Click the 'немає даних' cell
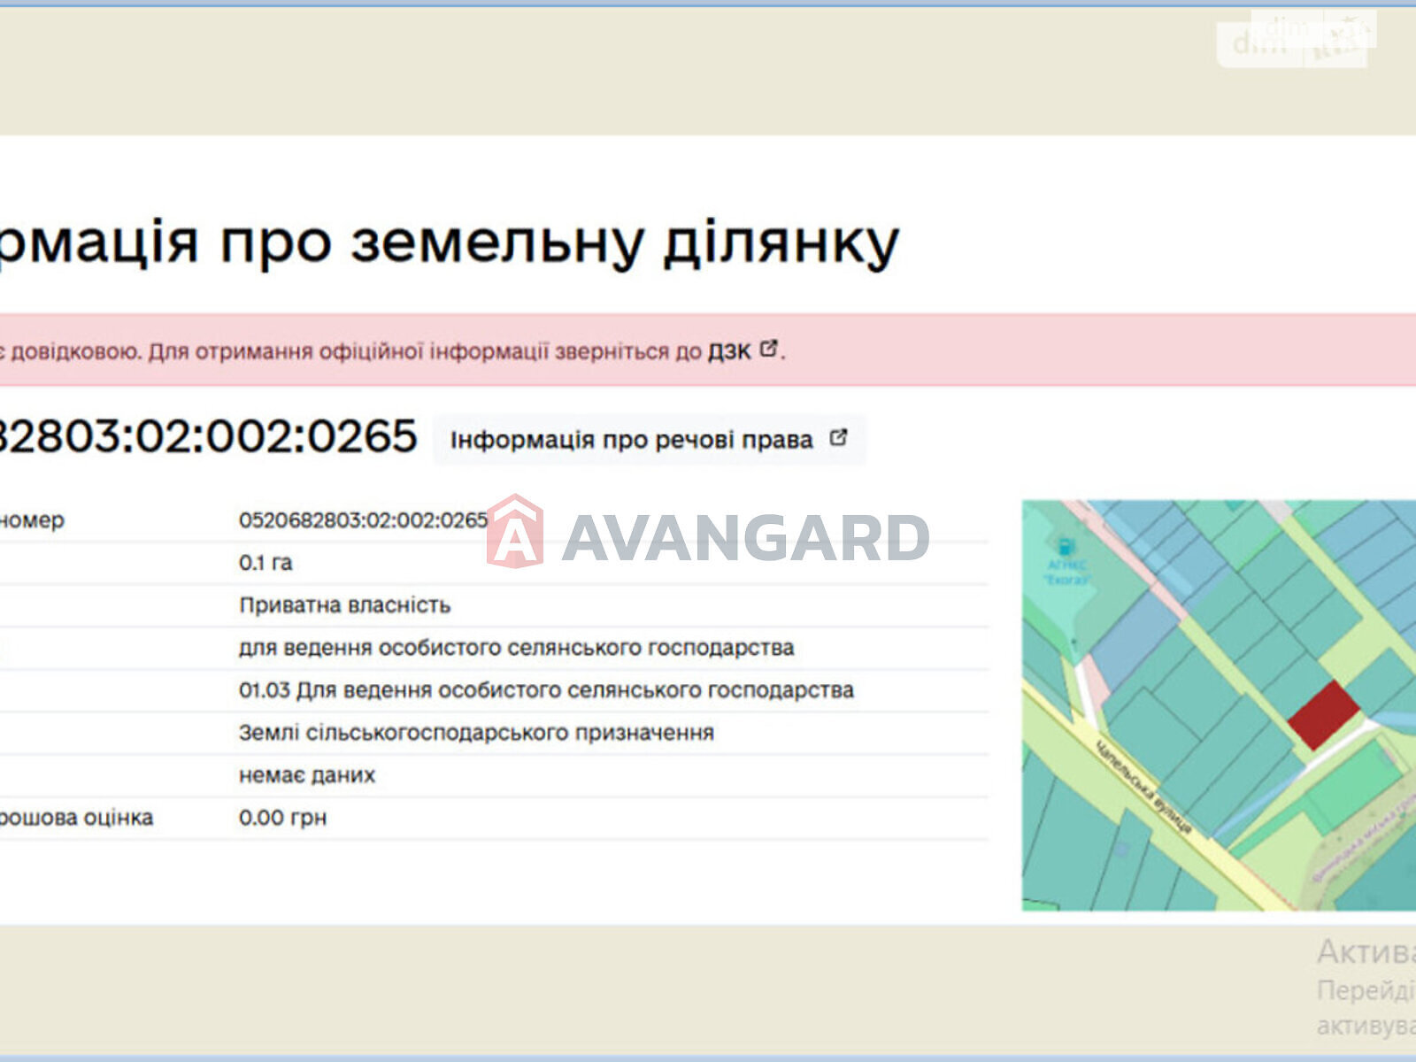 point(308,775)
